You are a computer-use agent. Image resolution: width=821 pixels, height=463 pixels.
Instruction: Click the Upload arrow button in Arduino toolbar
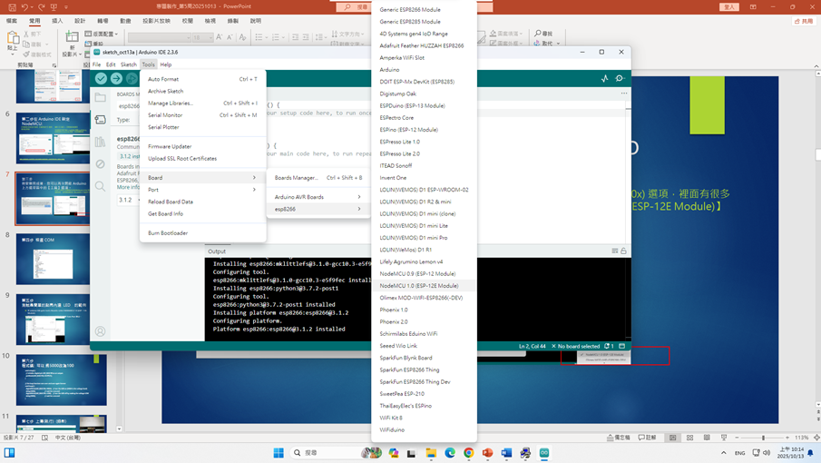pyautogui.click(x=116, y=79)
